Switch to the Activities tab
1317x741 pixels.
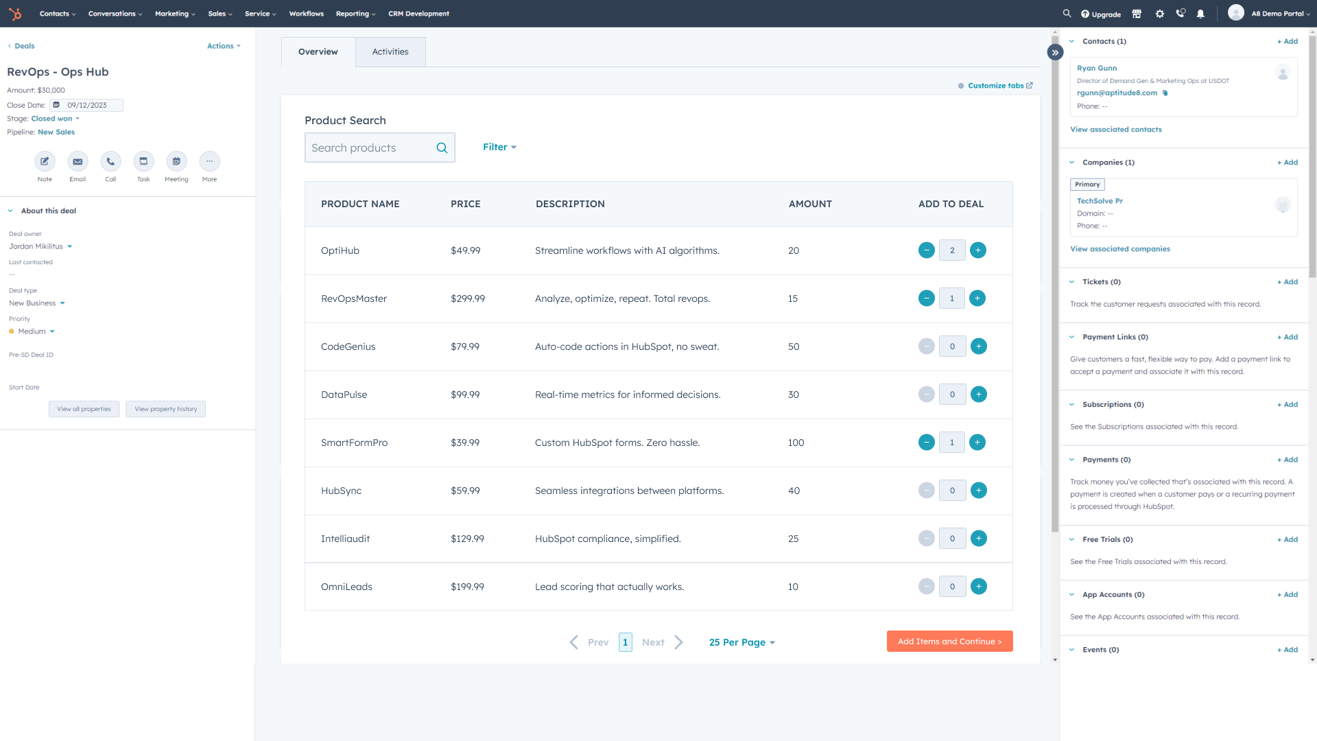(390, 51)
